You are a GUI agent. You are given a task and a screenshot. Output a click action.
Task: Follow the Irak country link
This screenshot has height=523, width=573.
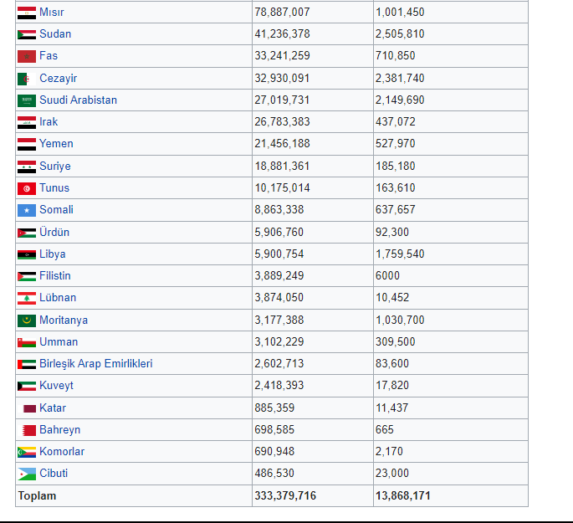pyautogui.click(x=49, y=121)
